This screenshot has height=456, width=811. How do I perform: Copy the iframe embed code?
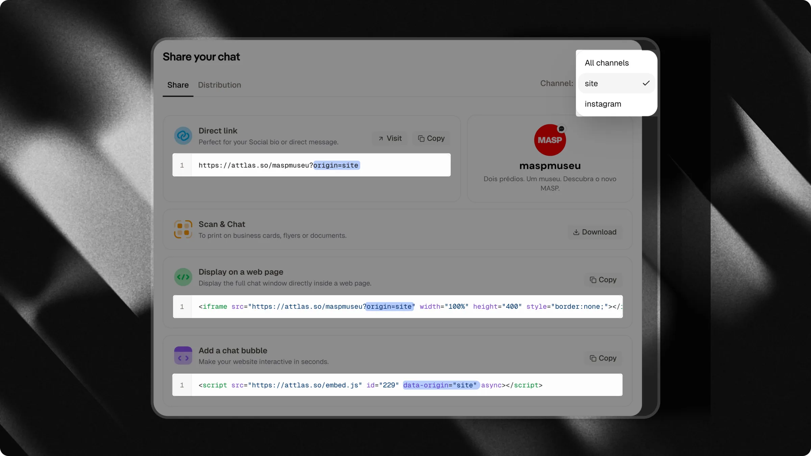click(603, 280)
